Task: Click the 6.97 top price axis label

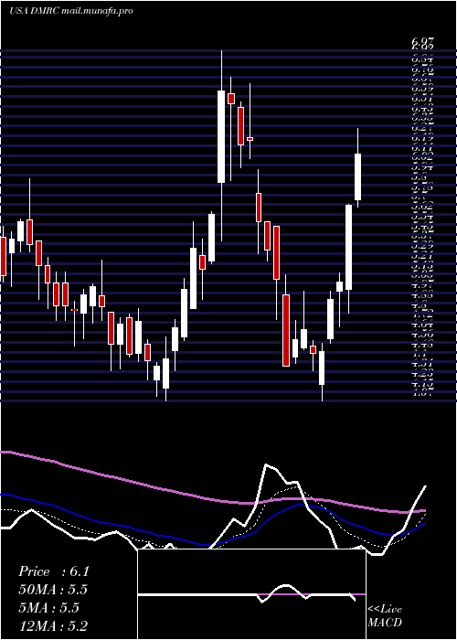Action: [422, 42]
